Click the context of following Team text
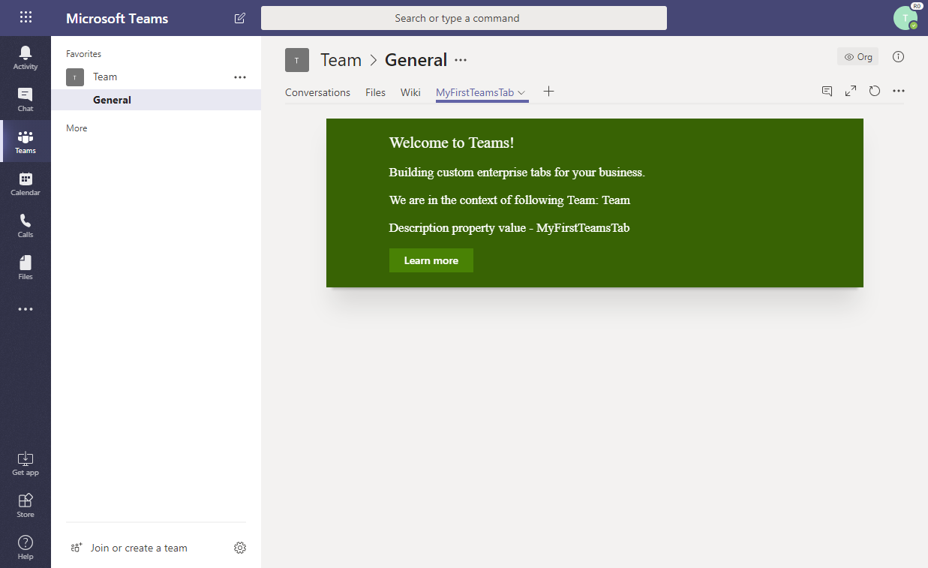The height and width of the screenshot is (568, 928). pyautogui.click(x=509, y=200)
